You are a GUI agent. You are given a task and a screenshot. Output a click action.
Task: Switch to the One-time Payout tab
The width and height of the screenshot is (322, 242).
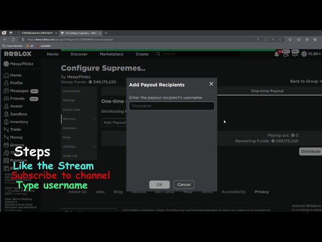click(x=267, y=91)
